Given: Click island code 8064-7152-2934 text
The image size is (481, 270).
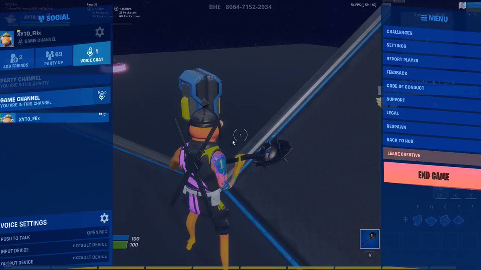Looking at the screenshot, I should [x=249, y=7].
